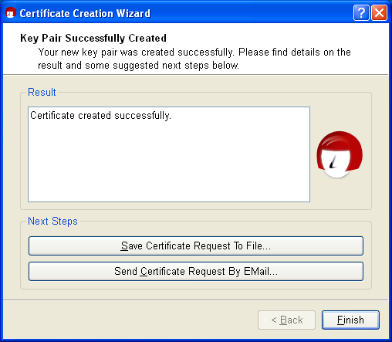Click empty footer area left of Back button

point(129,320)
